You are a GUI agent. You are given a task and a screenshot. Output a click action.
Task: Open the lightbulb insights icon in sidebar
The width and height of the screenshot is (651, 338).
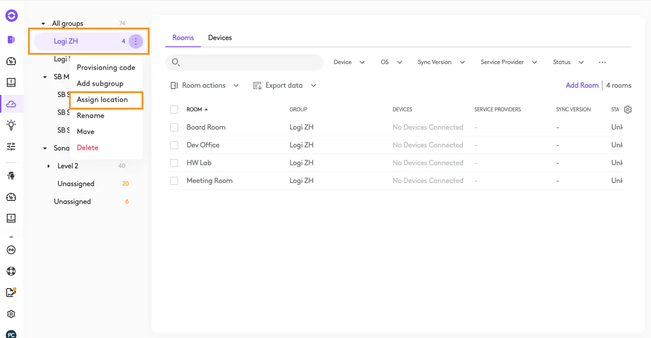(x=12, y=125)
